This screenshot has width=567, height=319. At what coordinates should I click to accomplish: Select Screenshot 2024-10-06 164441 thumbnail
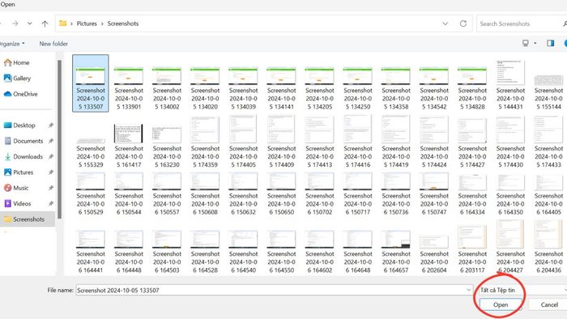[x=91, y=239]
